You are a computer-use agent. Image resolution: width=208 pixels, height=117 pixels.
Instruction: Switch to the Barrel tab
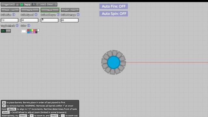[x=30, y=10]
